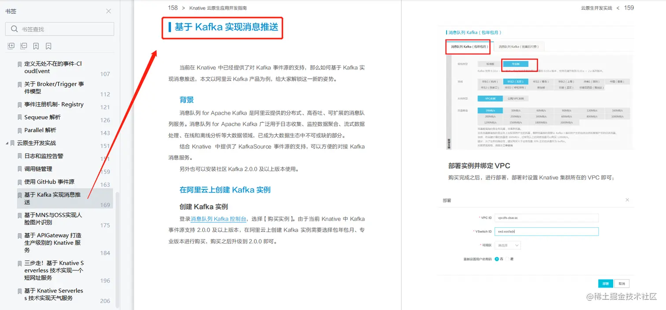Pick the 20MB/s traffic peak option

[x=490, y=111]
